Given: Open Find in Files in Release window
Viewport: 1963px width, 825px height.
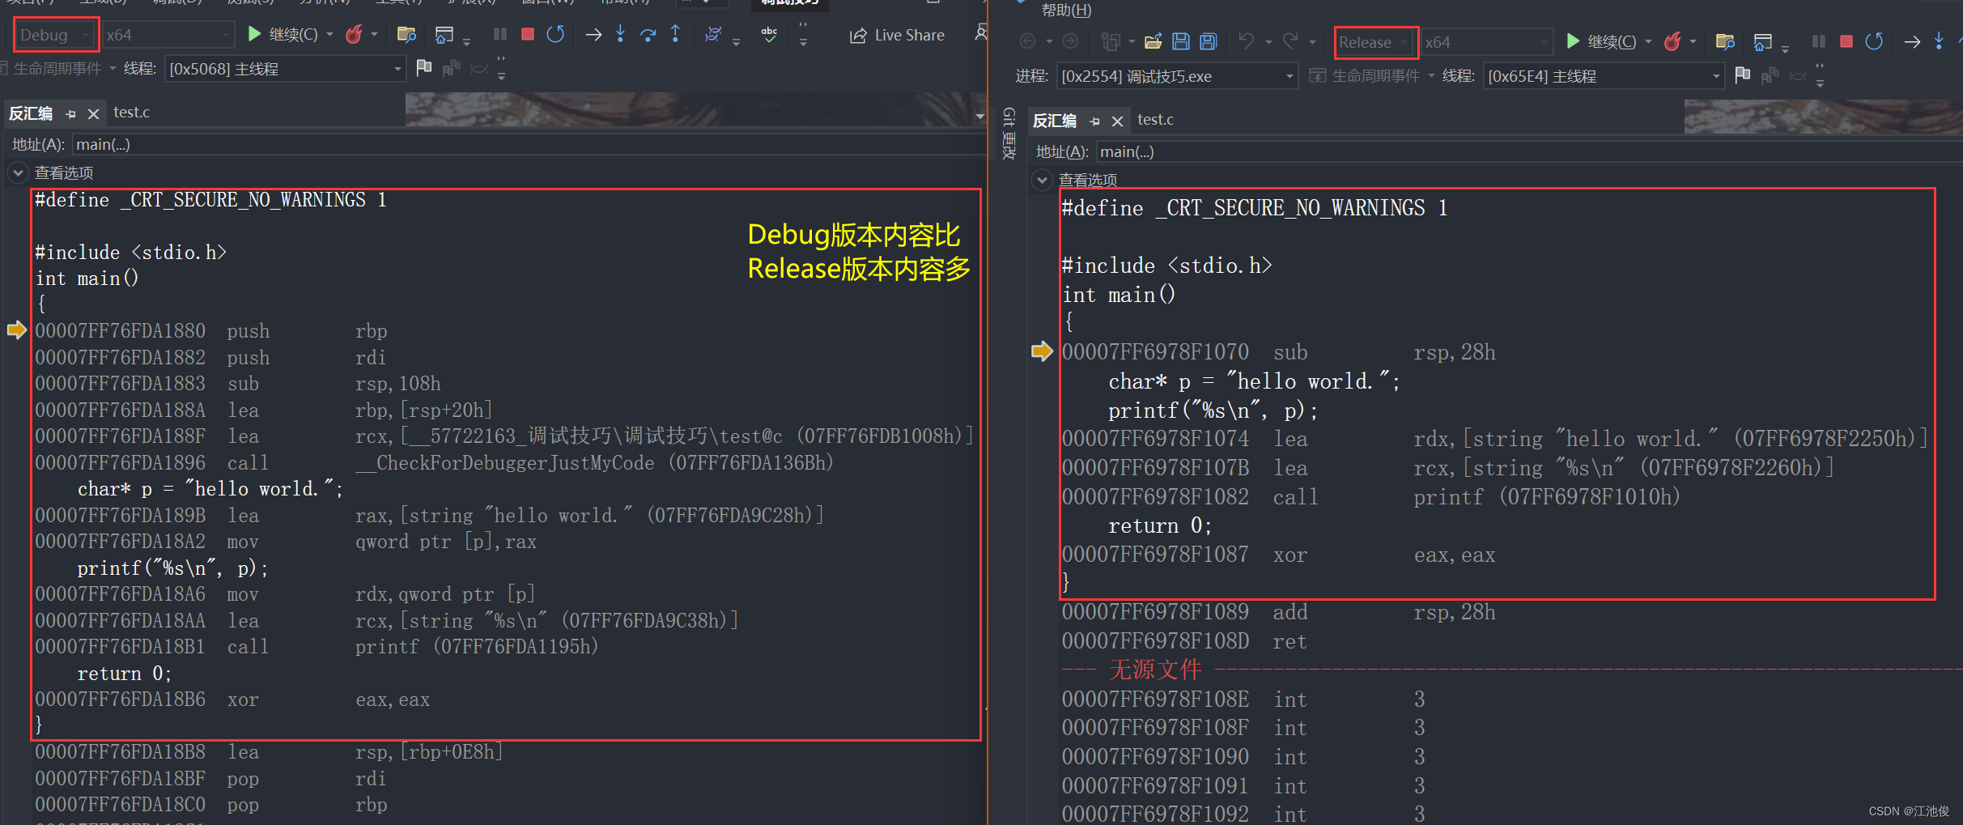Looking at the screenshot, I should 1725,41.
